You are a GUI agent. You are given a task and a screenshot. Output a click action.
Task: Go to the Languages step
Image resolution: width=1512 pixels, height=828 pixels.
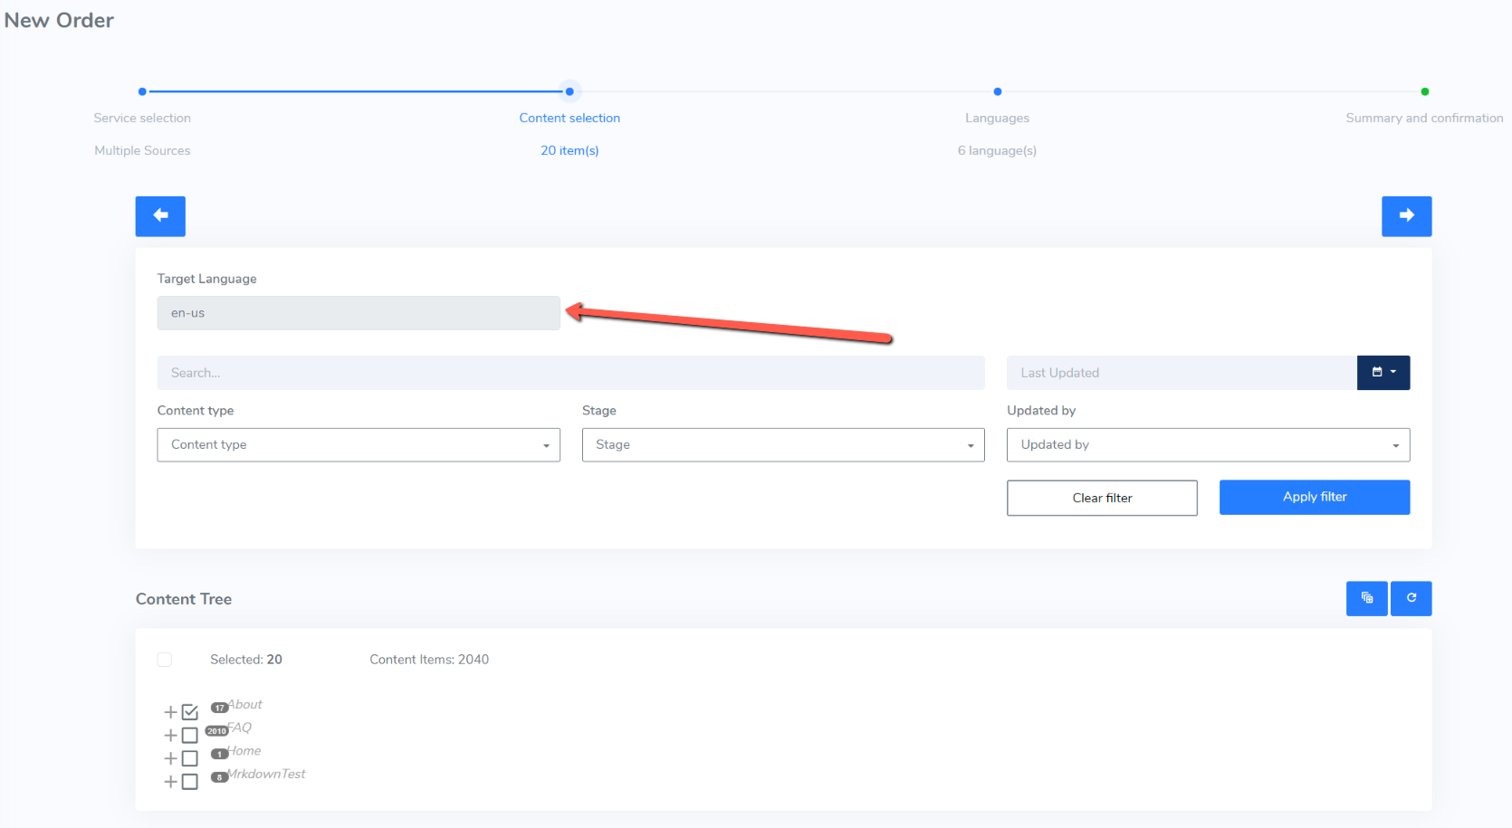click(x=997, y=119)
